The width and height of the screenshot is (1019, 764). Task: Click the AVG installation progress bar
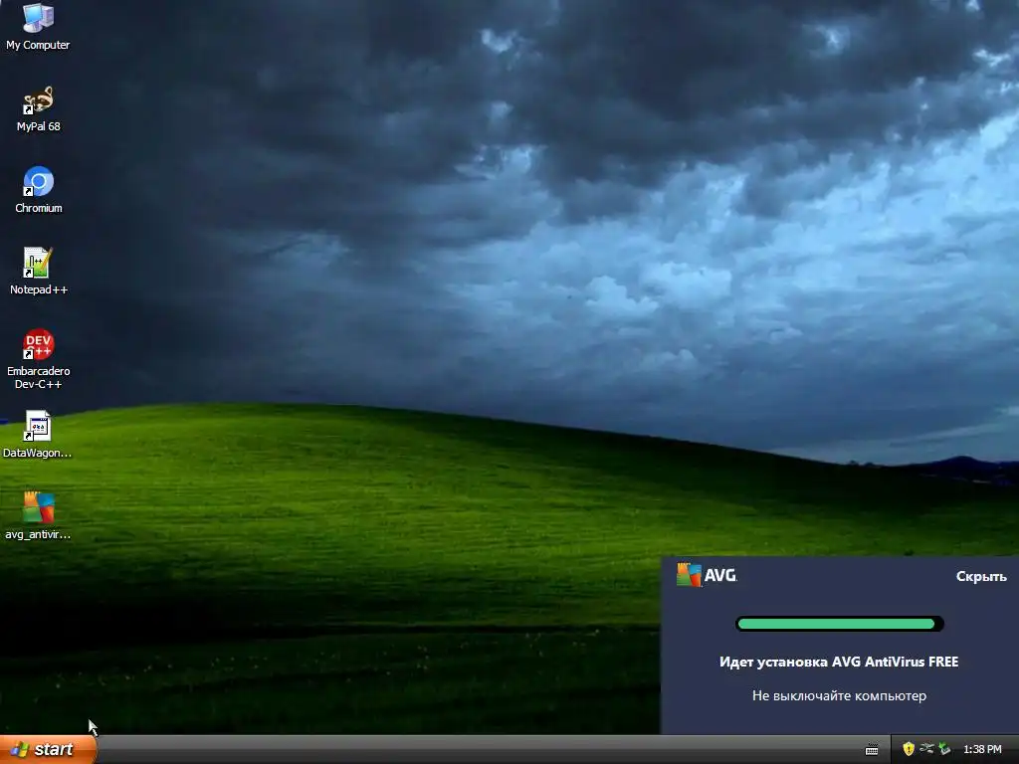pyautogui.click(x=839, y=624)
